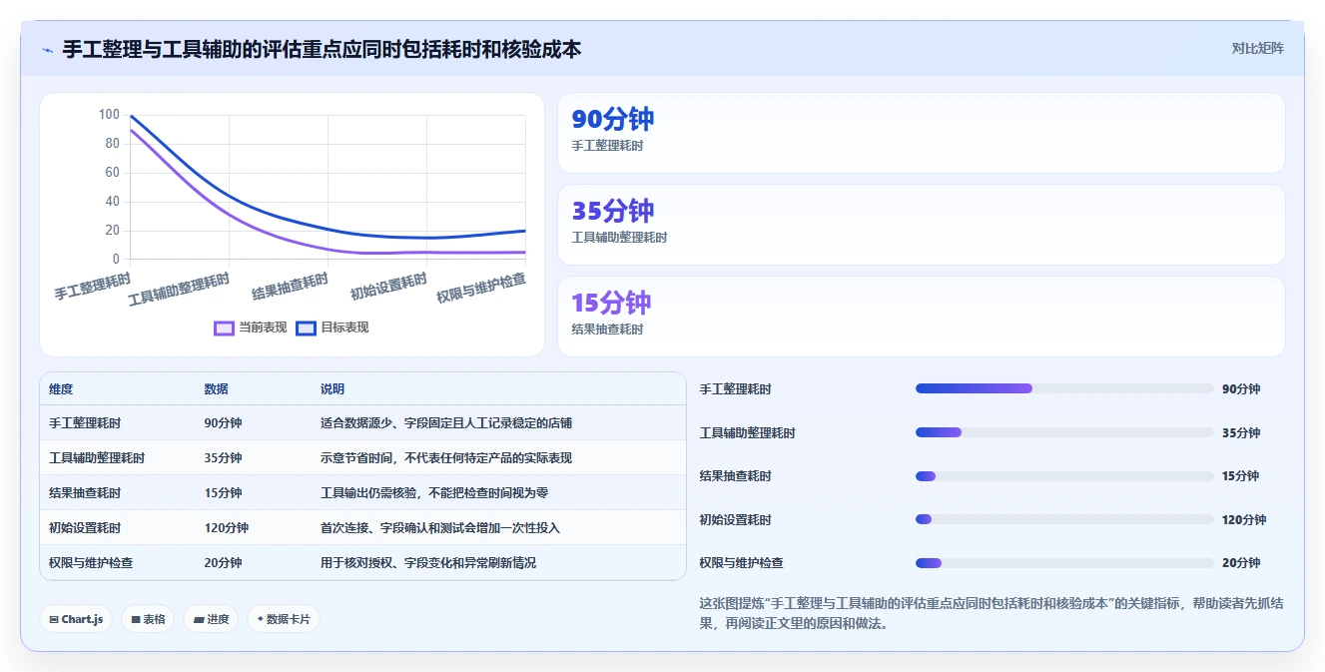Click the 手工整理耗时 progress bar
Screen dimensions: 1325x672
(x=1064, y=388)
